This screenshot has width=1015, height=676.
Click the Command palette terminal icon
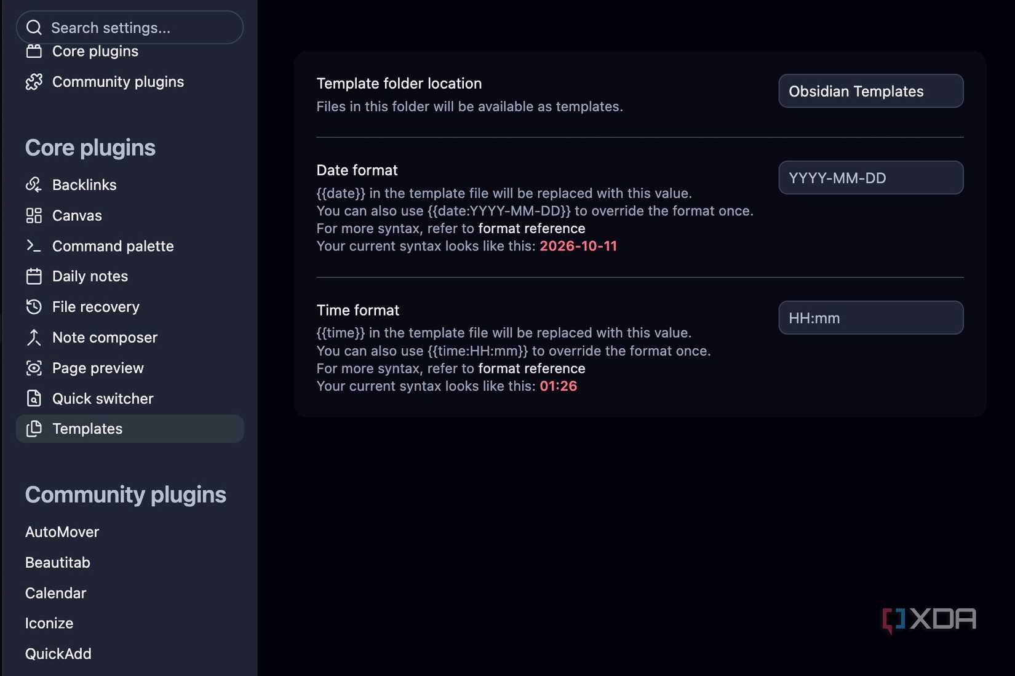point(34,246)
